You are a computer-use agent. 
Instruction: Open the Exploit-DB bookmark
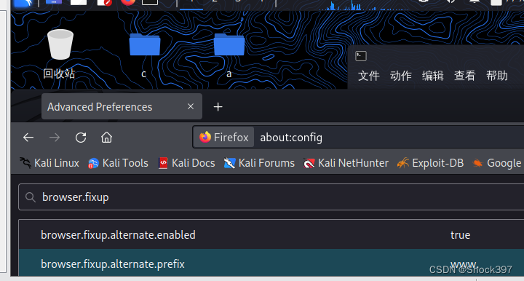[430, 163]
